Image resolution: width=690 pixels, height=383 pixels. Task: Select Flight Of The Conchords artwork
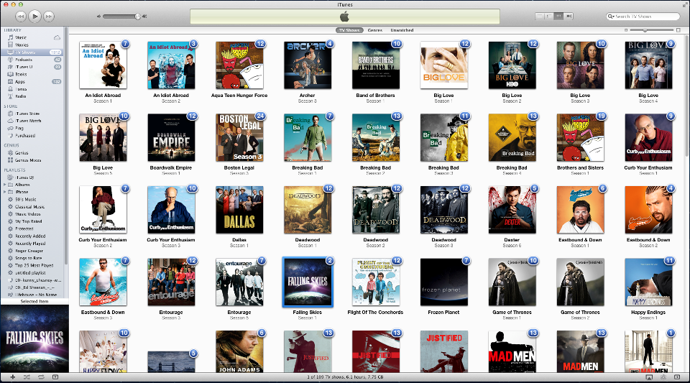(x=376, y=282)
